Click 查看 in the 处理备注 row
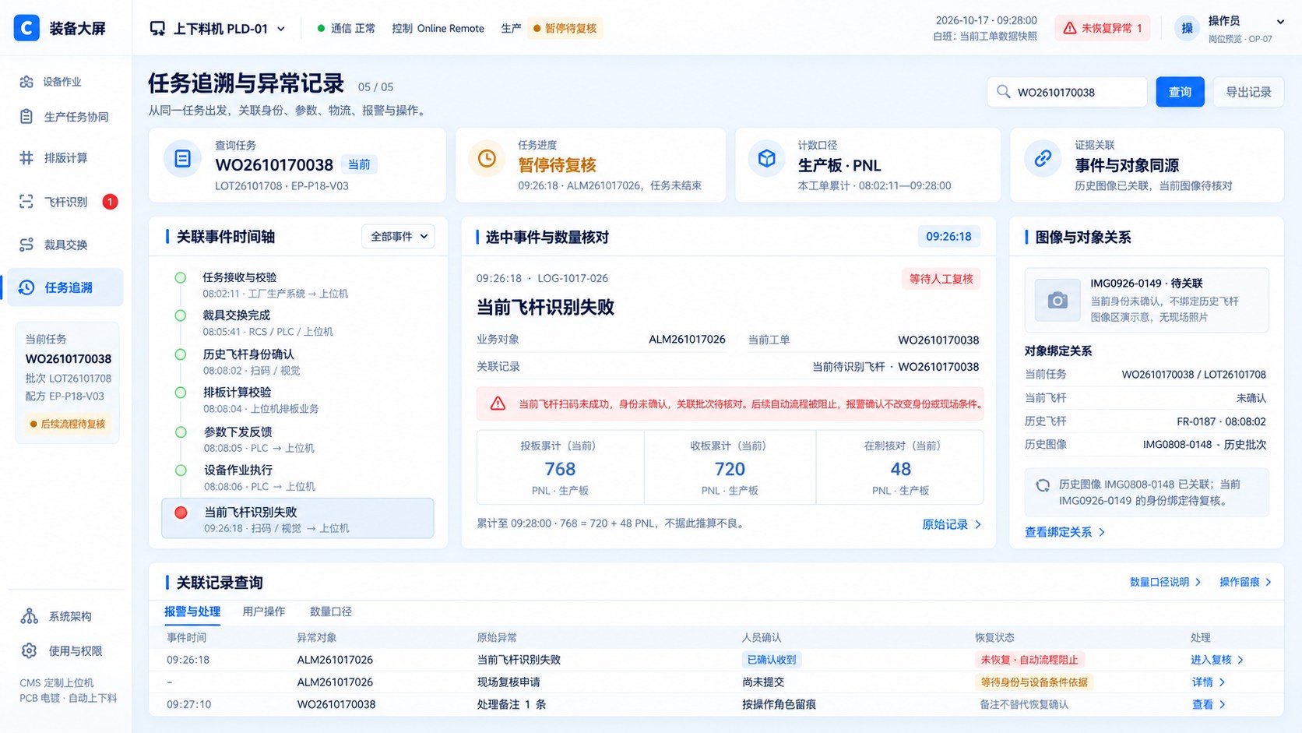Viewport: 1302px width, 733px height. (1209, 704)
